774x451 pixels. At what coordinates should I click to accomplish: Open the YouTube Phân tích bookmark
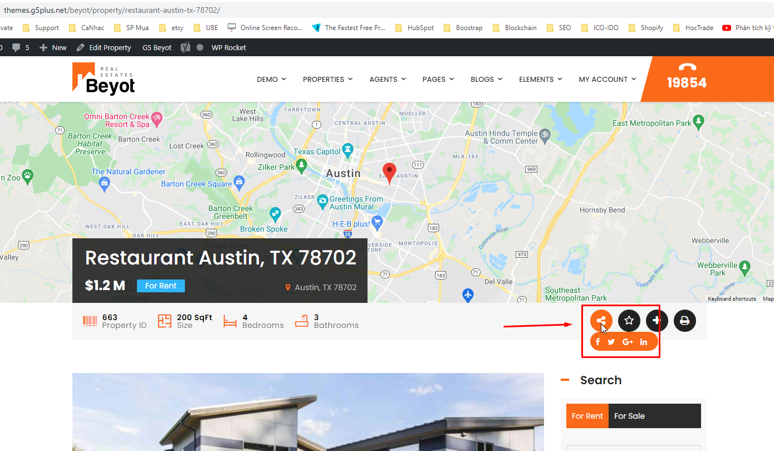(x=747, y=27)
